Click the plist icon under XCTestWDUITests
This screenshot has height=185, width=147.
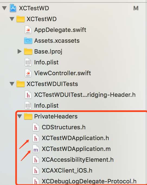28,105
